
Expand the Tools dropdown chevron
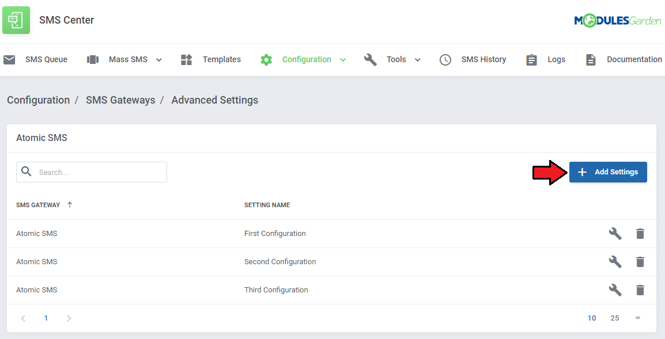point(418,60)
